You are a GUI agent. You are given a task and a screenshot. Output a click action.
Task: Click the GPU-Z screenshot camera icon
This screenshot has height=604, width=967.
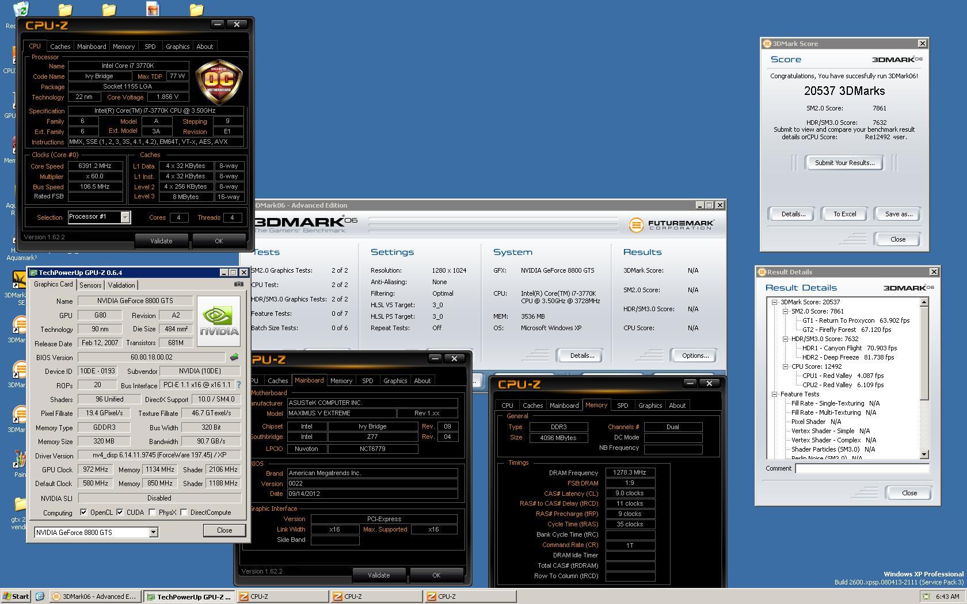pos(239,284)
